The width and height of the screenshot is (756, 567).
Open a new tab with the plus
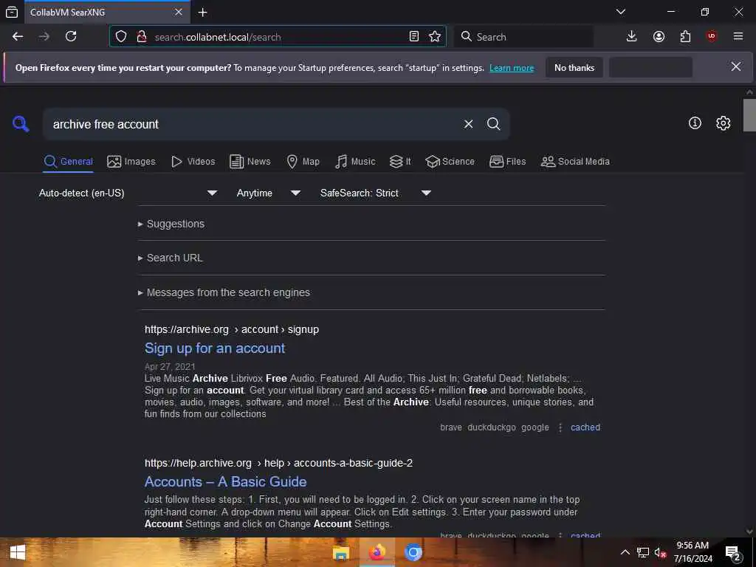[x=203, y=13]
